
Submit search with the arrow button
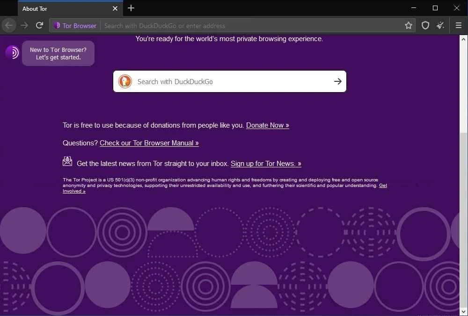coord(337,81)
